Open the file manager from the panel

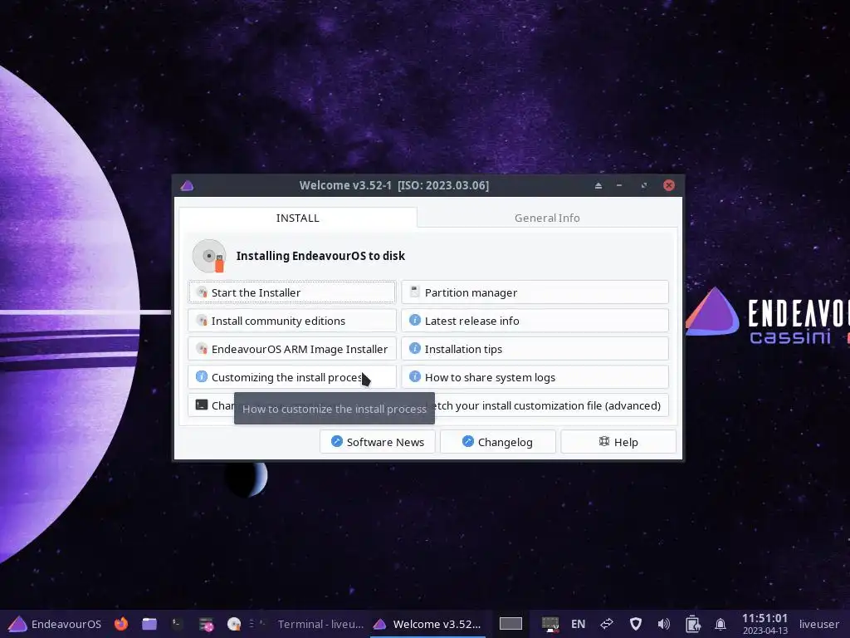coord(149,624)
